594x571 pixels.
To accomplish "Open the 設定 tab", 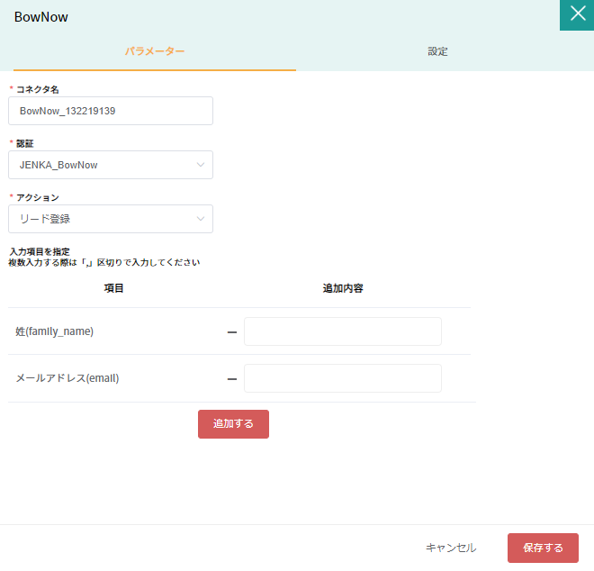I will pos(437,51).
